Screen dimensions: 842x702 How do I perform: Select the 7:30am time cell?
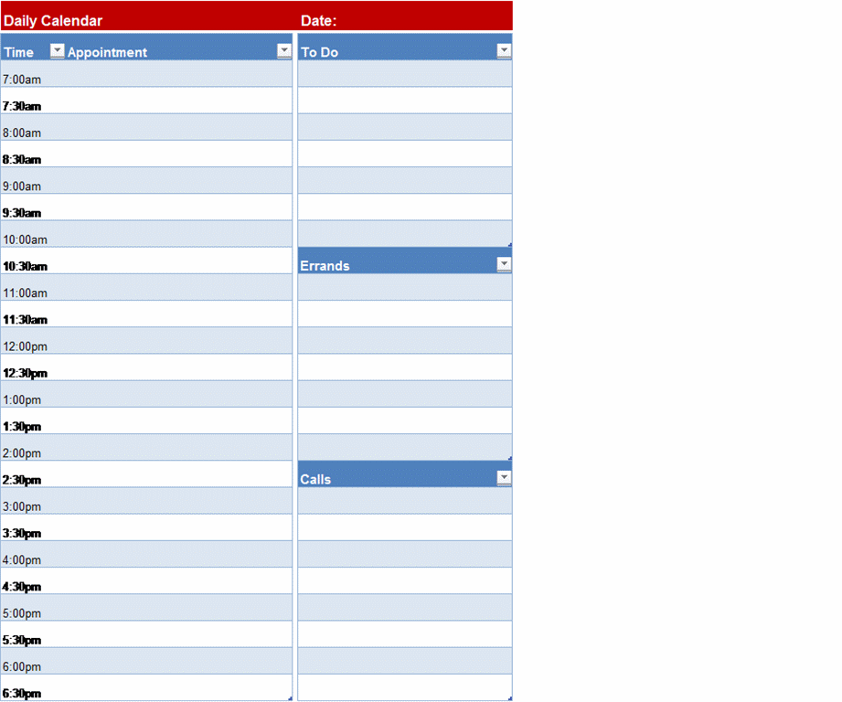33,101
